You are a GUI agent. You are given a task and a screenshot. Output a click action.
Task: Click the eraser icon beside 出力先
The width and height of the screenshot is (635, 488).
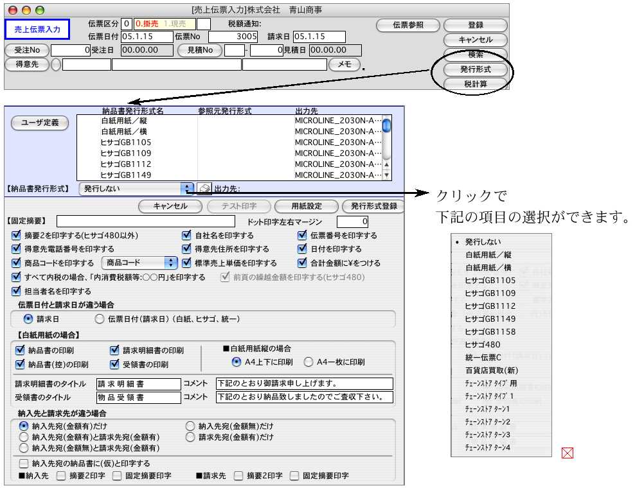[x=204, y=189]
